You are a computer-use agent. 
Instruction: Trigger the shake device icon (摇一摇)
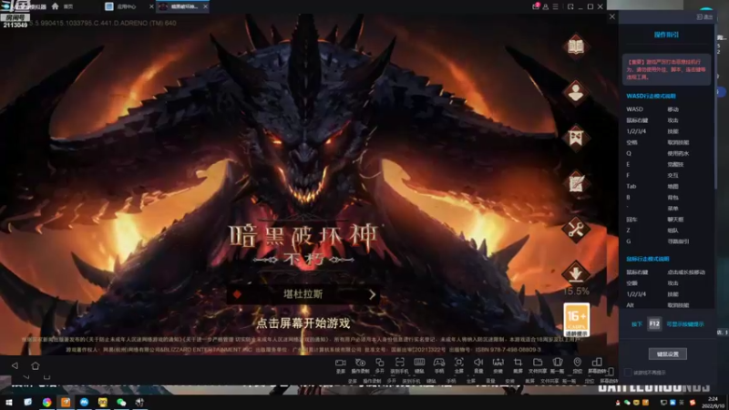point(557,365)
